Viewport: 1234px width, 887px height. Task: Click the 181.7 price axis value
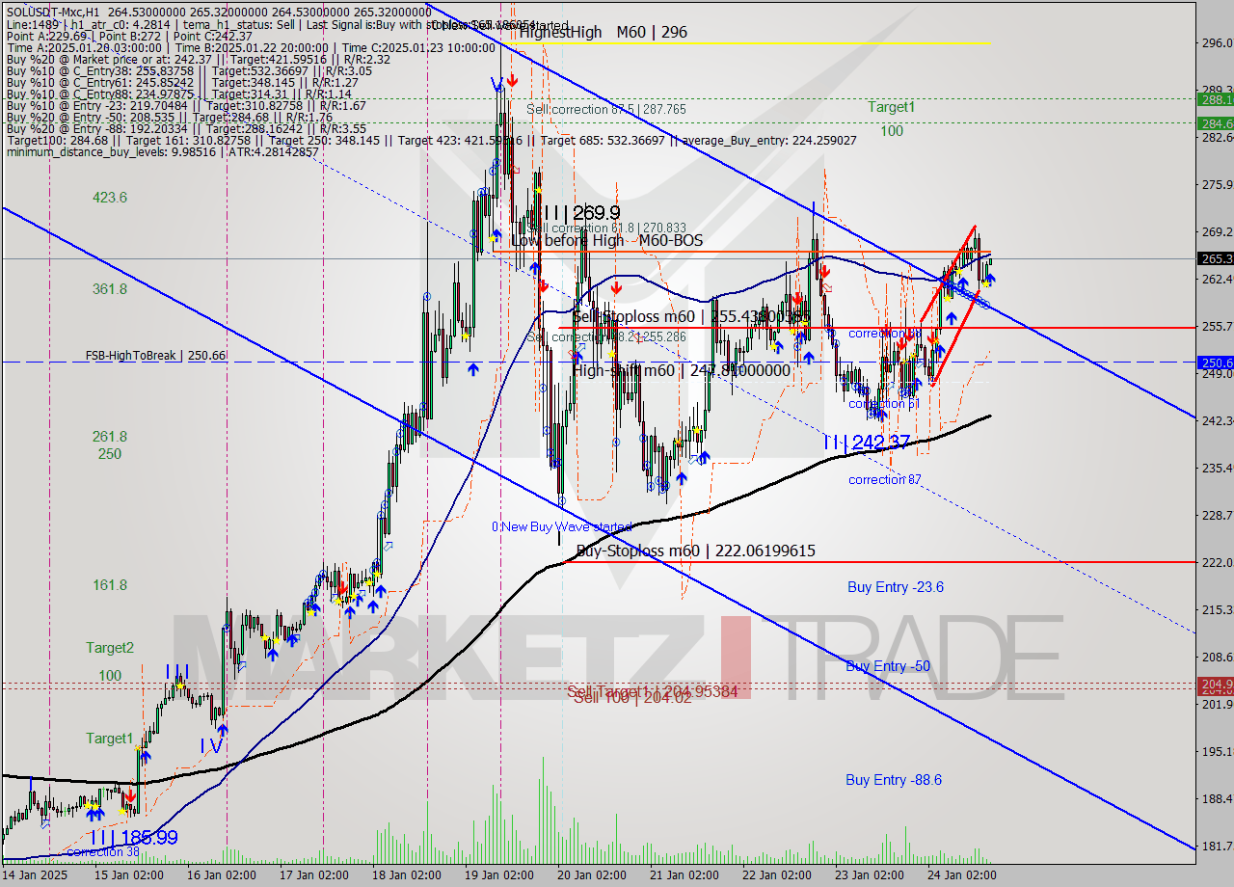click(1216, 846)
